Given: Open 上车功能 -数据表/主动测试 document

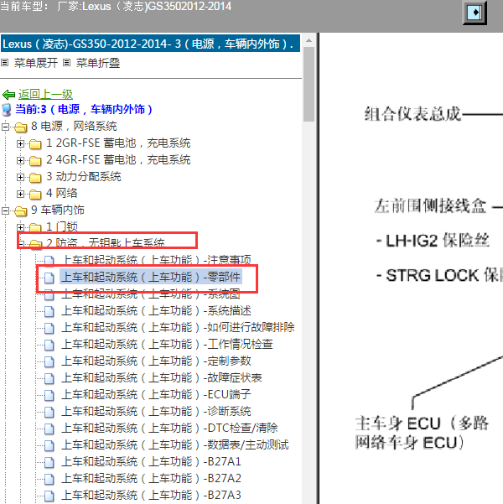Looking at the screenshot, I should [x=175, y=444].
